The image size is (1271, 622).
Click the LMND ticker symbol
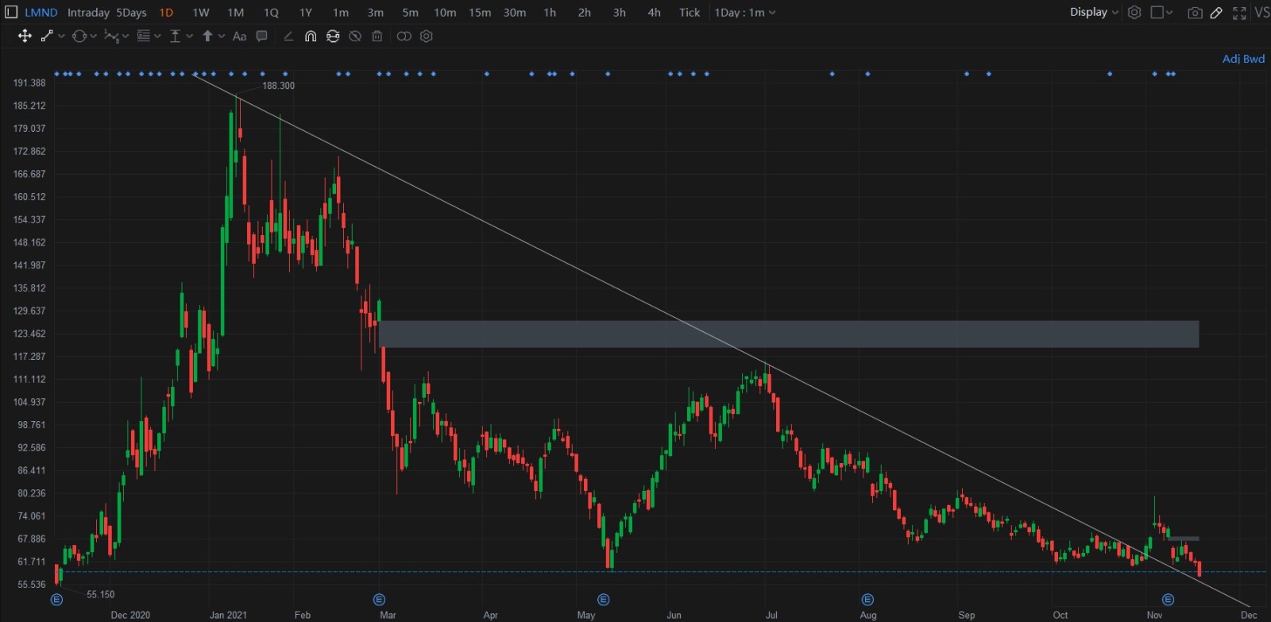(41, 13)
